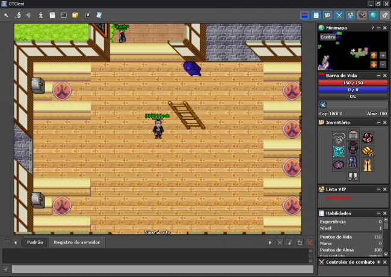This screenshot has width=391, height=277.
Task: Collapse the Inventário panel
Action: point(379,123)
